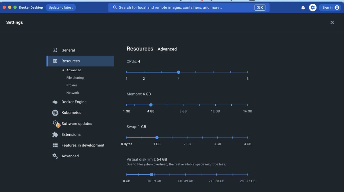Click the Features in development grid icon
Image resolution: width=344 pixels, height=192 pixels.
(x=55, y=145)
